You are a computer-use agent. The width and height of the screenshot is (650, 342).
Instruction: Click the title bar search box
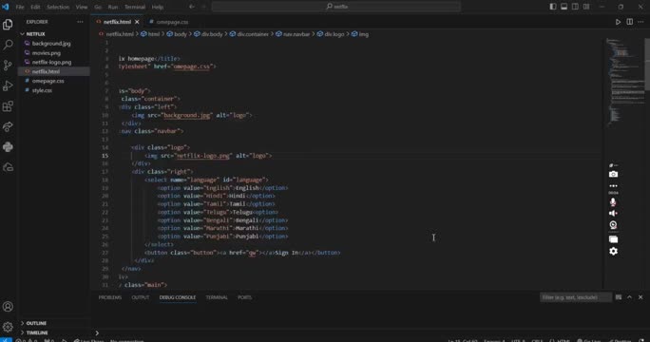(x=336, y=7)
